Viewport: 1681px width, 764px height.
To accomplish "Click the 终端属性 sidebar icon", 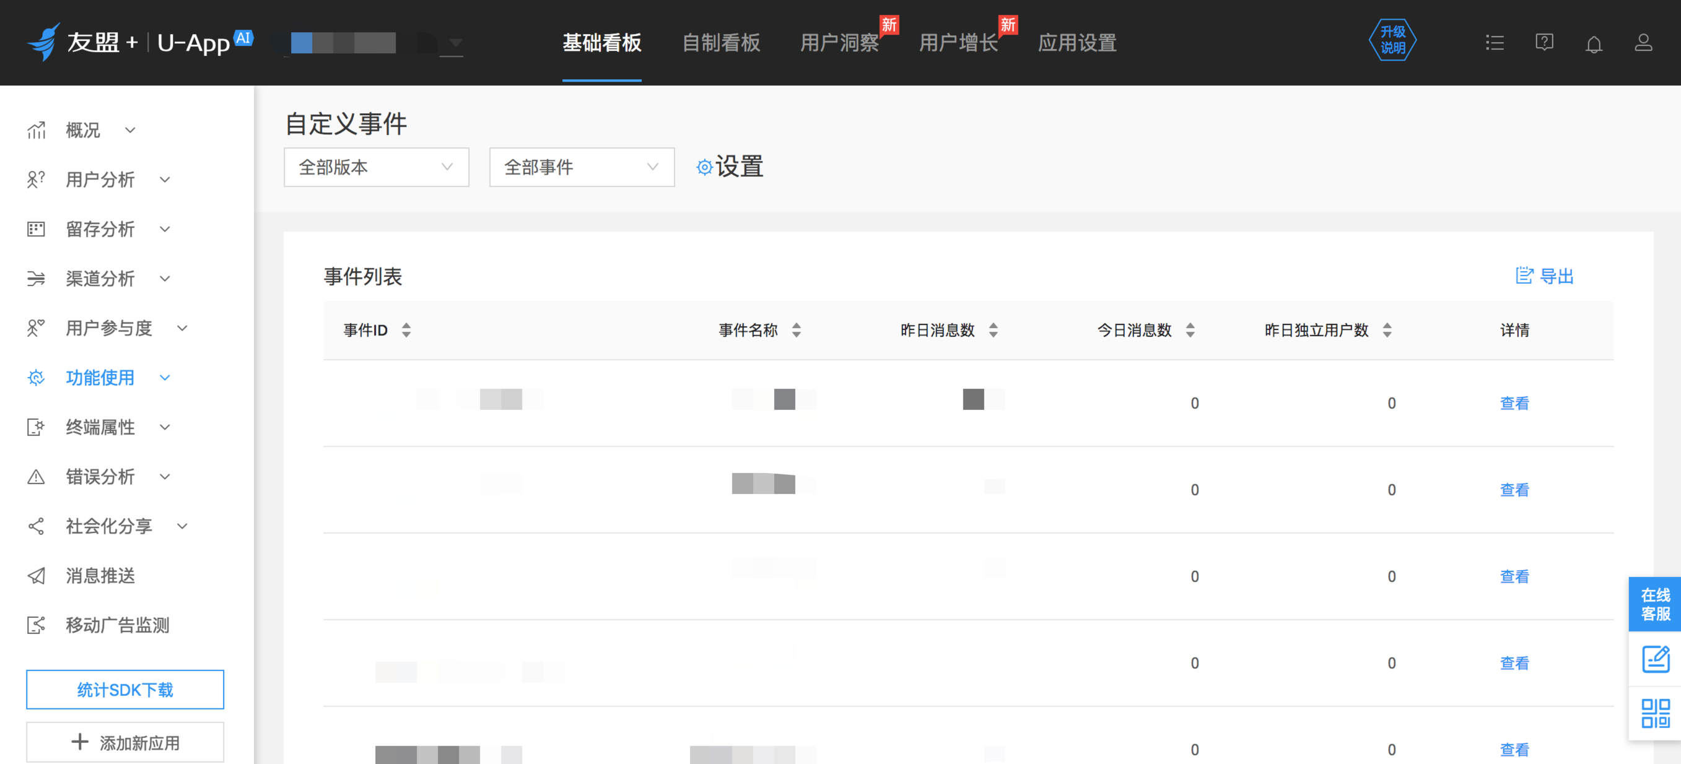I will coord(36,427).
